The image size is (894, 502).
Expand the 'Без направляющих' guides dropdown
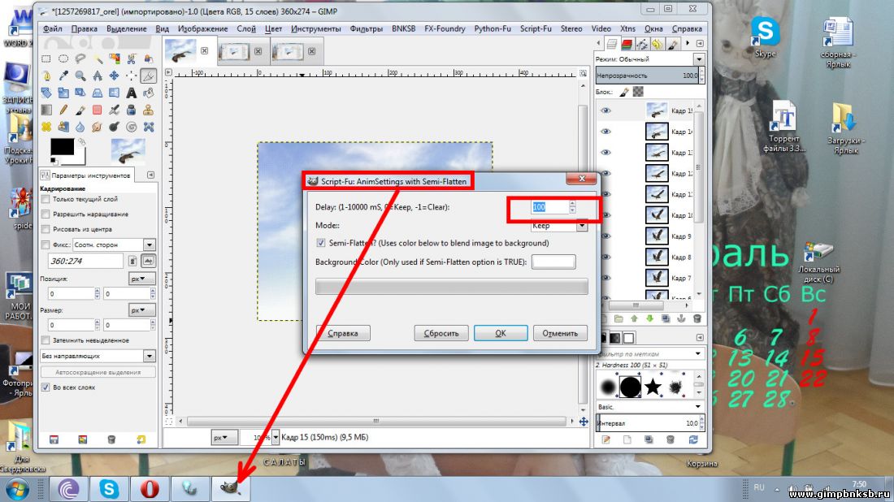tap(149, 356)
